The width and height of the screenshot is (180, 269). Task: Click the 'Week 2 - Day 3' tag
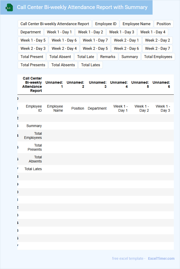[33, 49]
